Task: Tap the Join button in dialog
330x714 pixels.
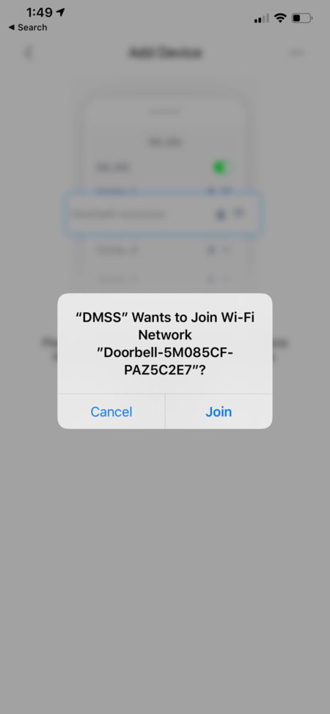Action: (x=219, y=412)
